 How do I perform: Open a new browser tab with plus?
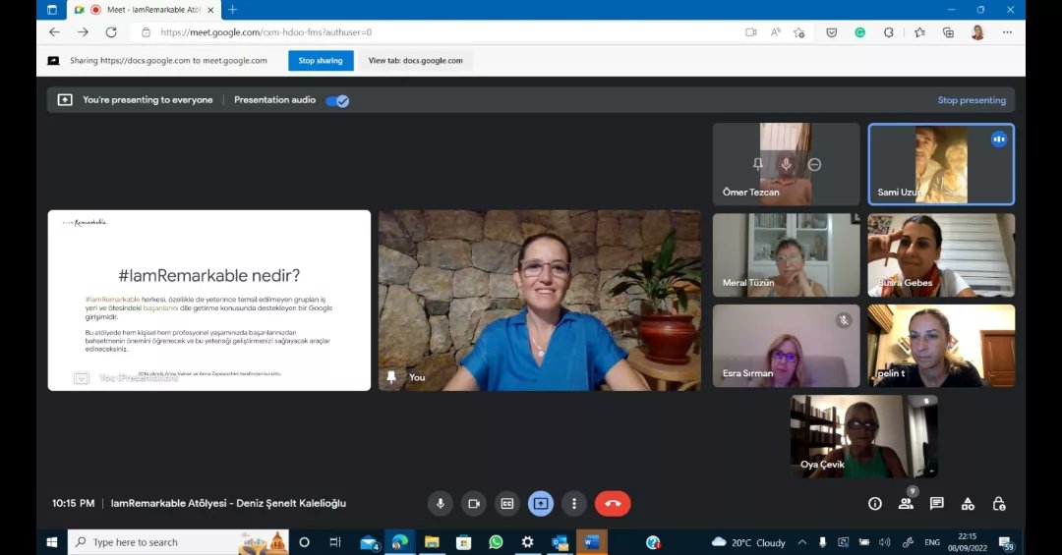[232, 10]
